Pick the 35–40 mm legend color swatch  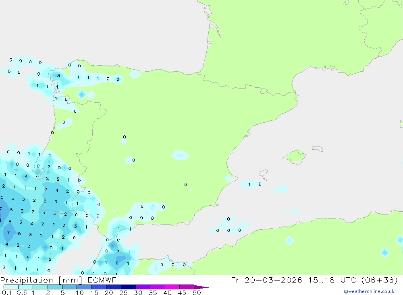pyautogui.click(x=158, y=287)
